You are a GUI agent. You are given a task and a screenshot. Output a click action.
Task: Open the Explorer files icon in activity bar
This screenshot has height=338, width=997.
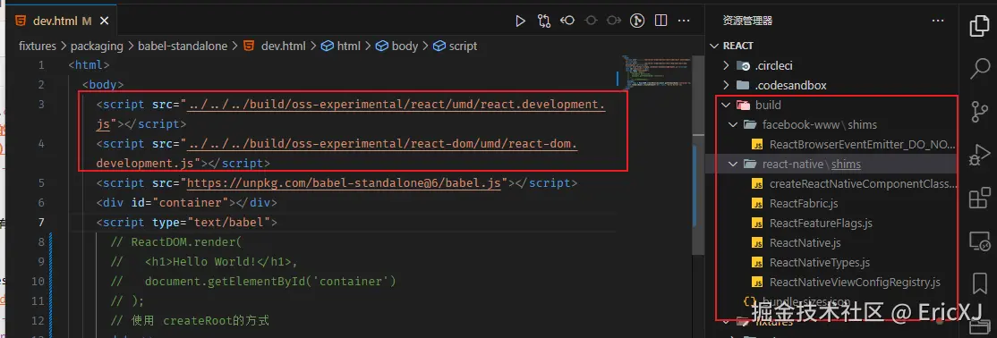coord(979,27)
